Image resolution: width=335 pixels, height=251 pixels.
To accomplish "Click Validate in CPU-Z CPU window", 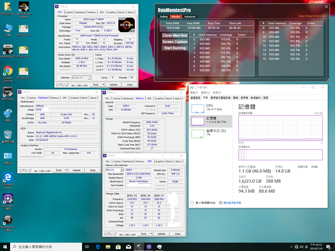I will tap(113, 85).
